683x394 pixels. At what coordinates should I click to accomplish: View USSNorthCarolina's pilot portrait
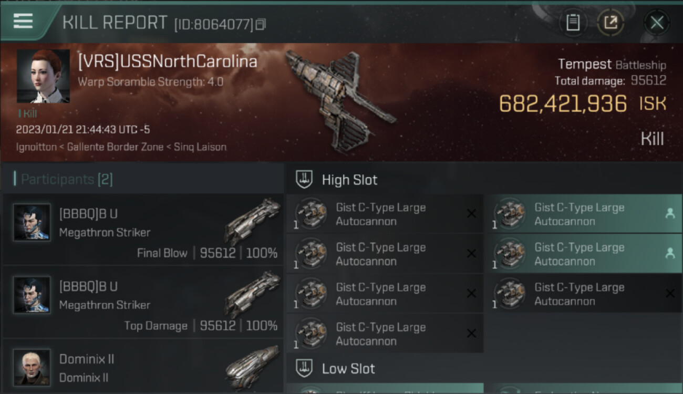tap(43, 76)
